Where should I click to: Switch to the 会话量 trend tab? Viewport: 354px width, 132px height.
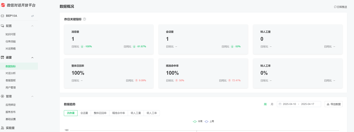coord(84,113)
